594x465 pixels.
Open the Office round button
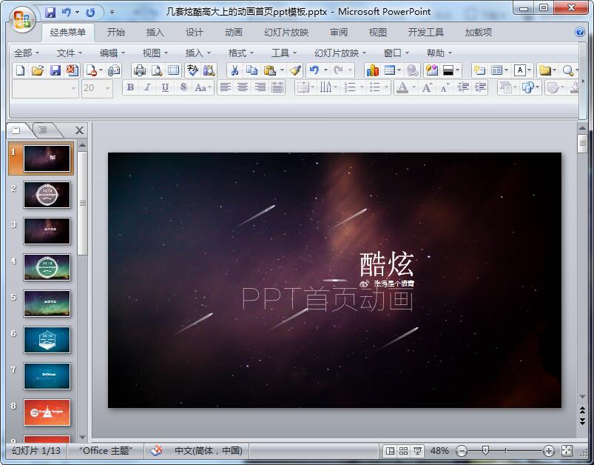[22, 19]
